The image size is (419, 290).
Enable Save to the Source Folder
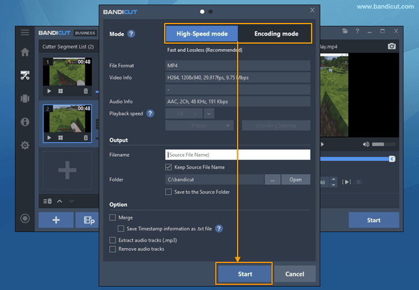click(x=168, y=192)
